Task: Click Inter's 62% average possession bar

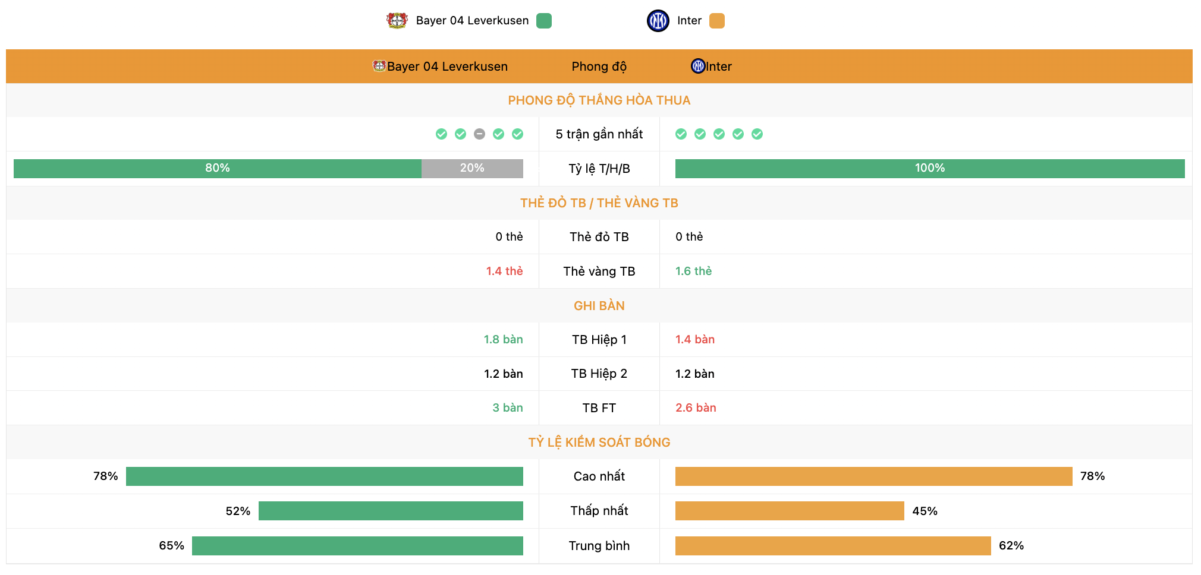Action: coord(833,546)
